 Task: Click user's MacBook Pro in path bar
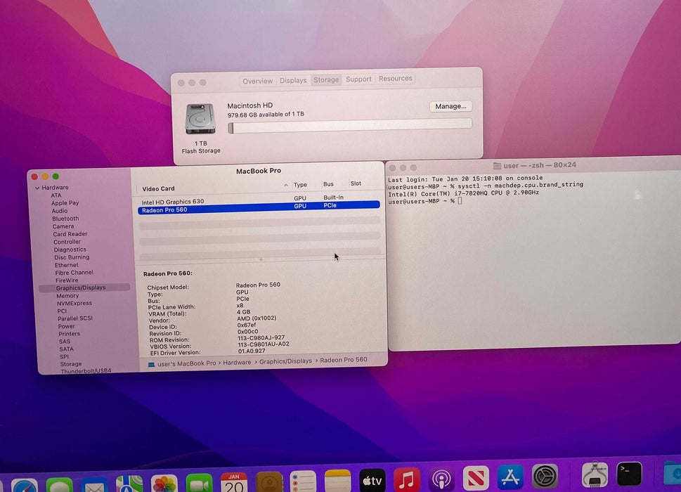pyautogui.click(x=186, y=363)
